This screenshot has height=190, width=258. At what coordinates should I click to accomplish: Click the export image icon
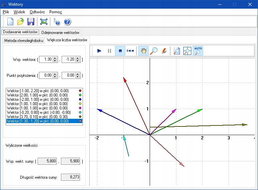(x=44, y=22)
